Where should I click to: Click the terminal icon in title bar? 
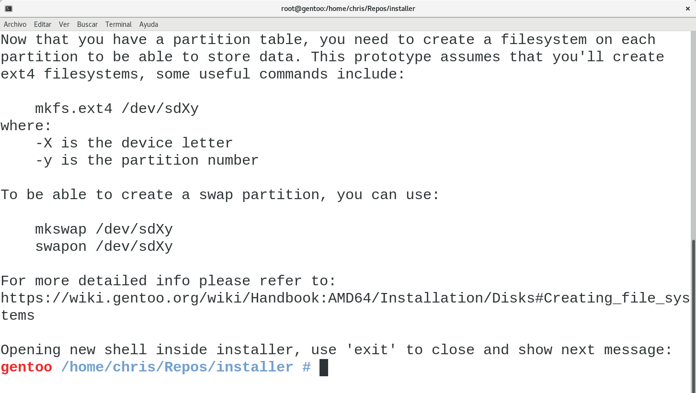[x=9, y=9]
